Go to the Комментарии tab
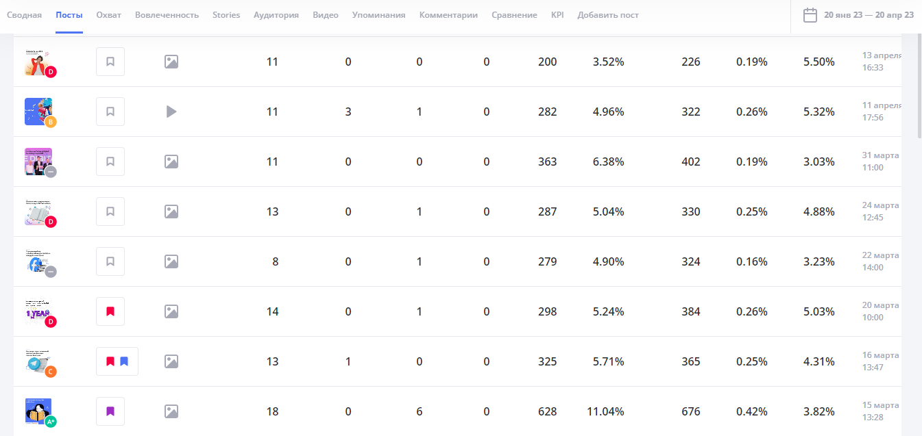 pyautogui.click(x=448, y=15)
